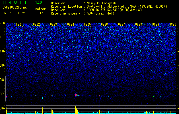Click meteor count 17
This screenshot has width=179, height=114.
coord(41,13)
